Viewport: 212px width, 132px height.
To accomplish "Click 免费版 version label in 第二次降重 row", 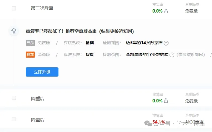I will (191, 11).
